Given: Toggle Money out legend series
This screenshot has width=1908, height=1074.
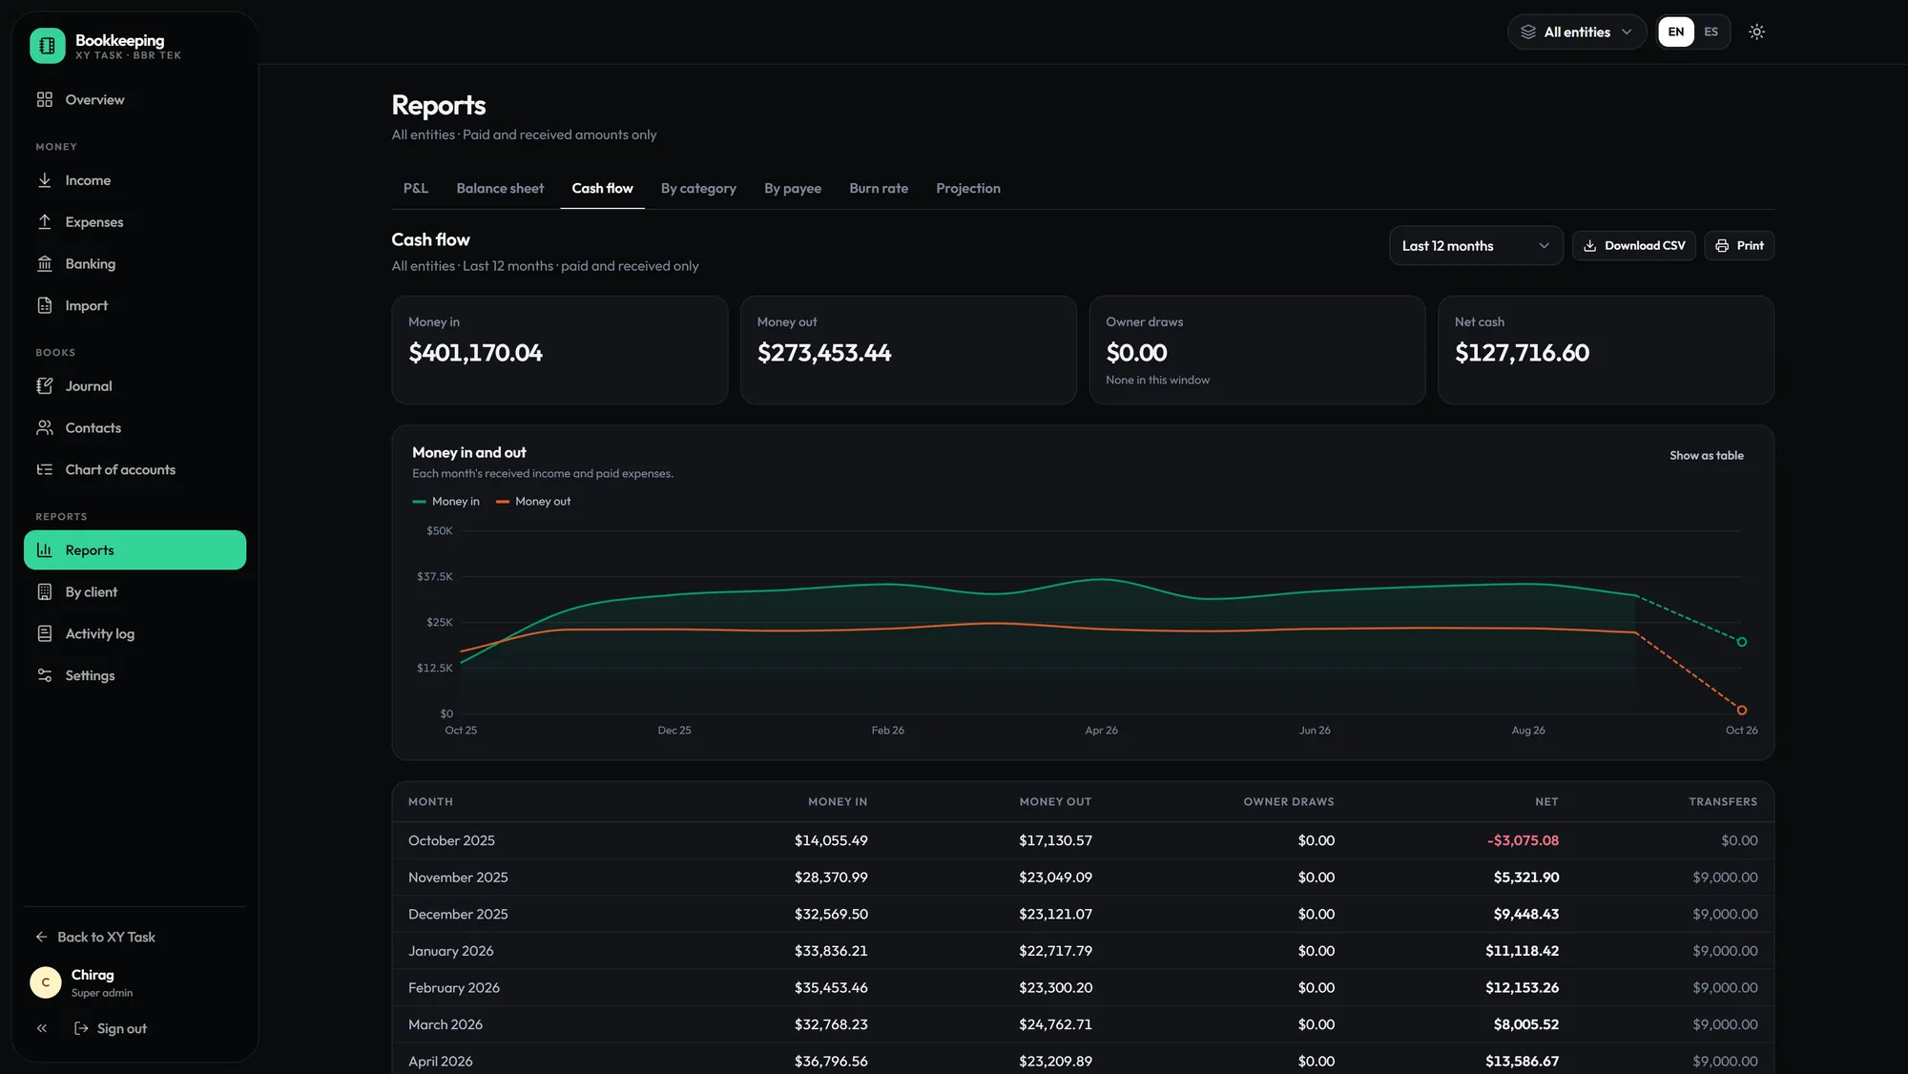Looking at the screenshot, I should pyautogui.click(x=533, y=502).
